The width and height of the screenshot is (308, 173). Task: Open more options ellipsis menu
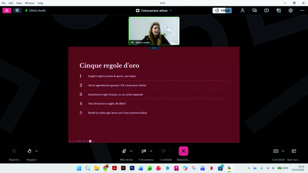click(302, 11)
